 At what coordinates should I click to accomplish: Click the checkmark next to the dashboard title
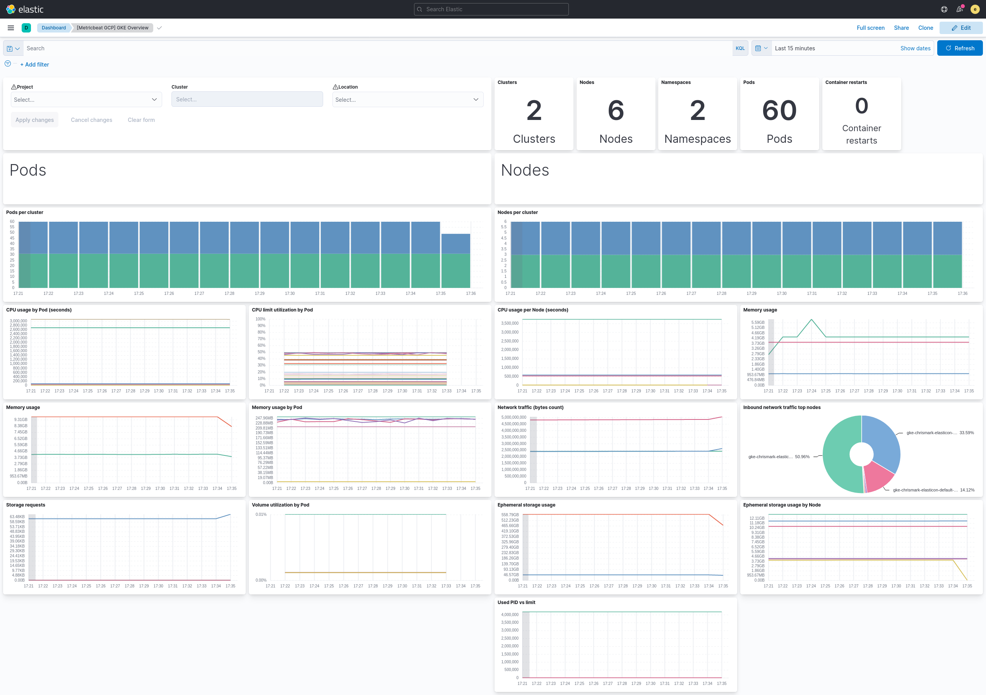(159, 27)
